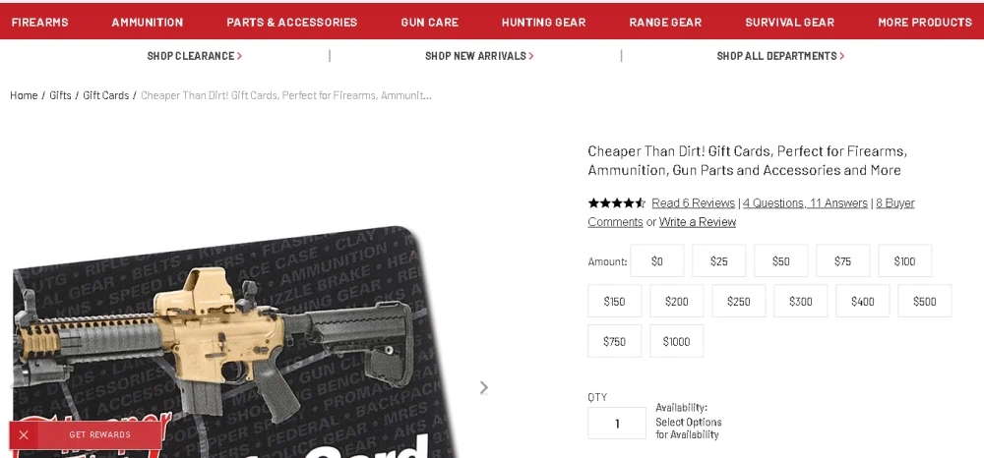Expand Shop All Departments
The height and width of the screenshot is (458, 984).
tap(780, 56)
